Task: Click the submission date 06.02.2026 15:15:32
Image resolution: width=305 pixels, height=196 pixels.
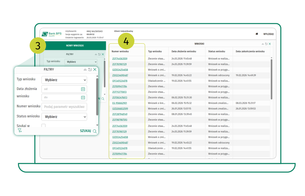Action: (x=181, y=103)
